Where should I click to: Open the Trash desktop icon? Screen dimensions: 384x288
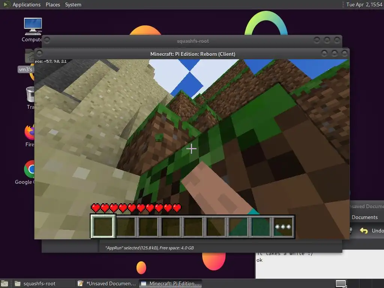[30, 98]
